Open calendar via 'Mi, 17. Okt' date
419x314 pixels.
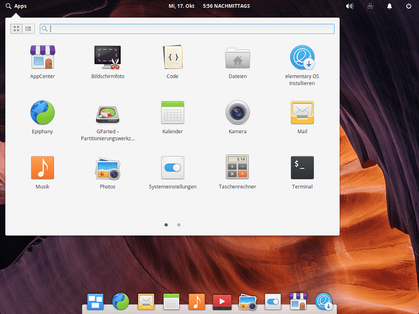click(181, 6)
